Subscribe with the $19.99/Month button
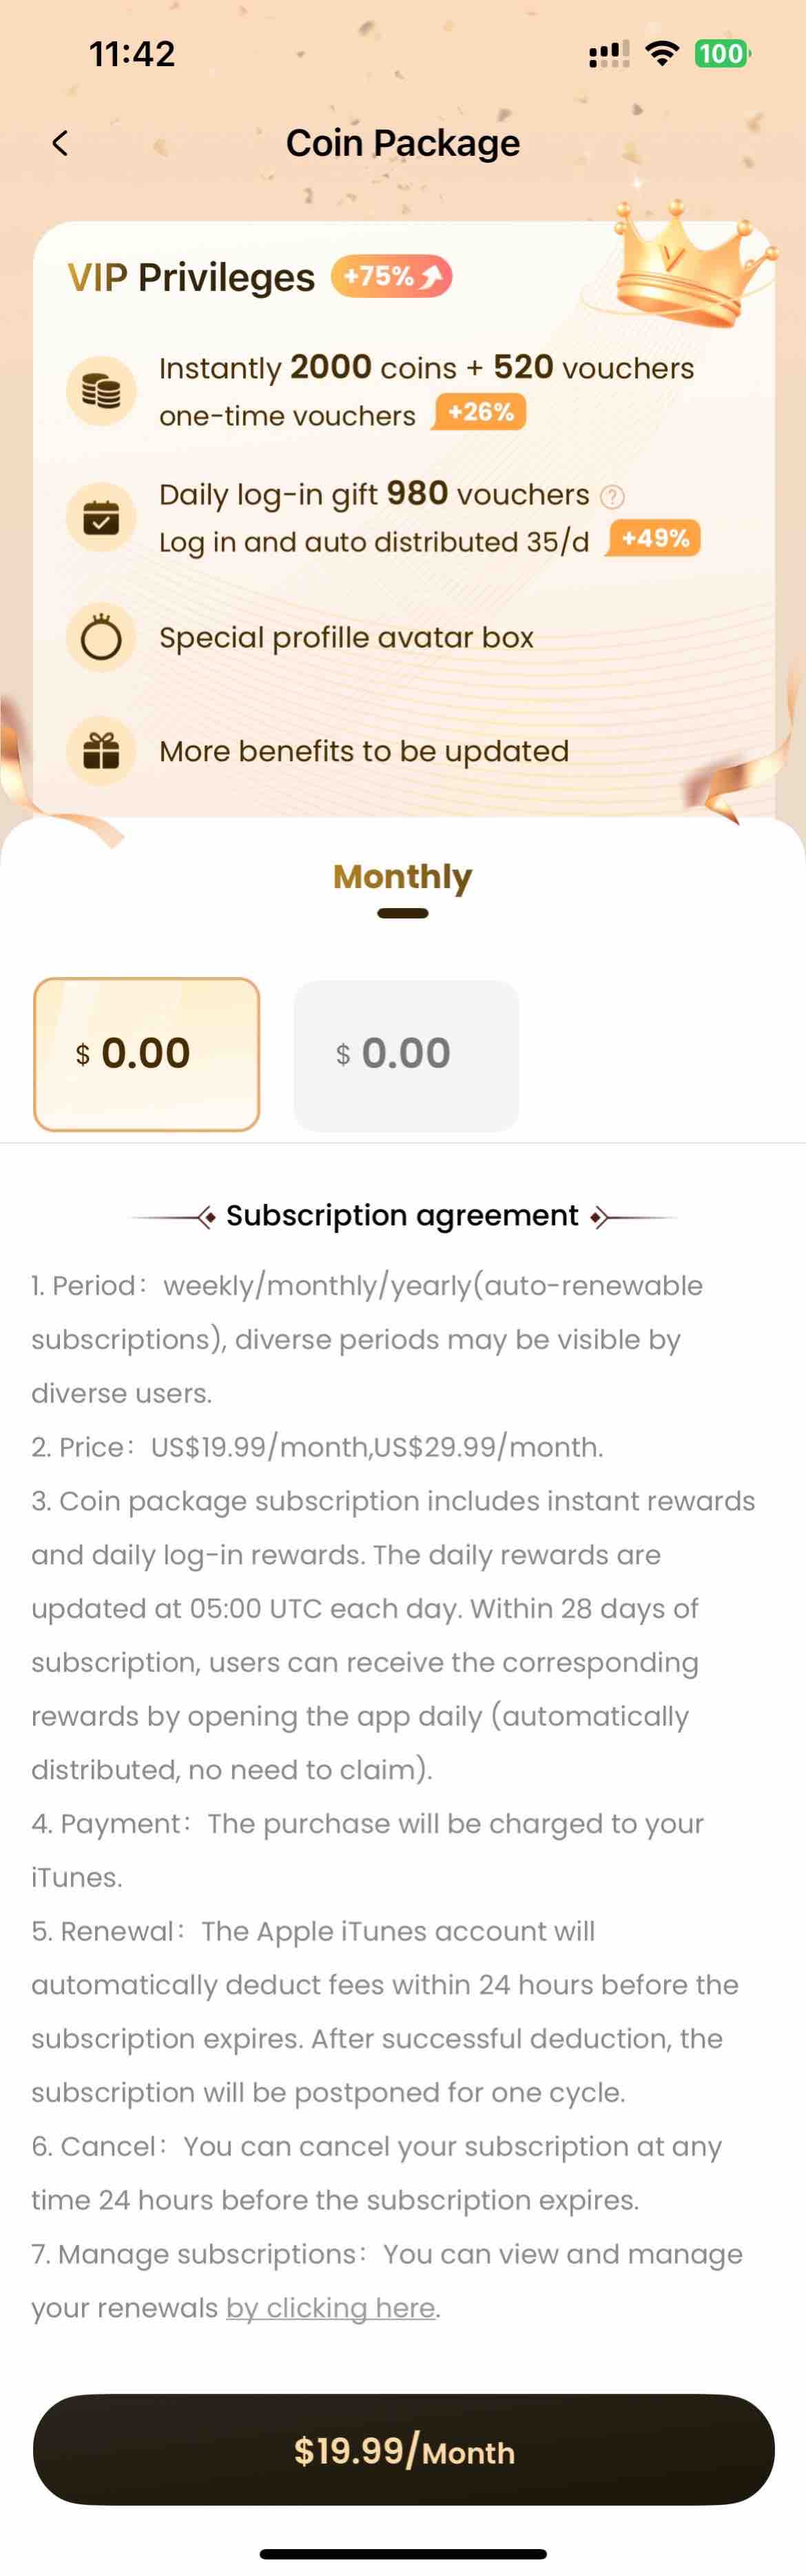 pyautogui.click(x=404, y=2449)
